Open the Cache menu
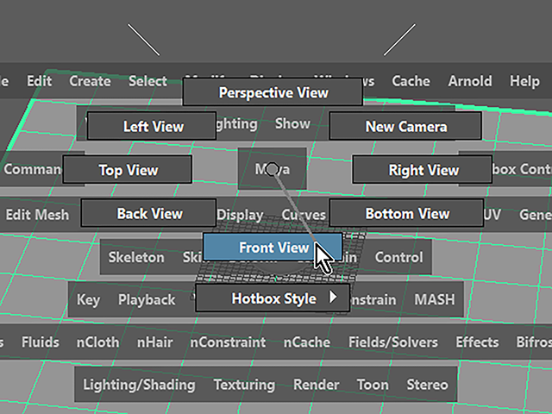The height and width of the screenshot is (414, 552). [x=411, y=81]
